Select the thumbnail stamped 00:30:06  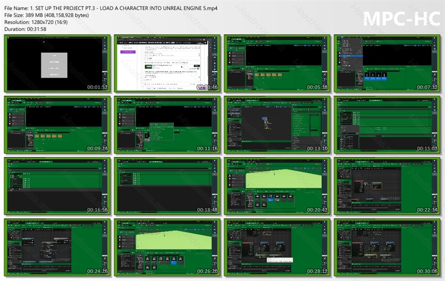[387, 247]
